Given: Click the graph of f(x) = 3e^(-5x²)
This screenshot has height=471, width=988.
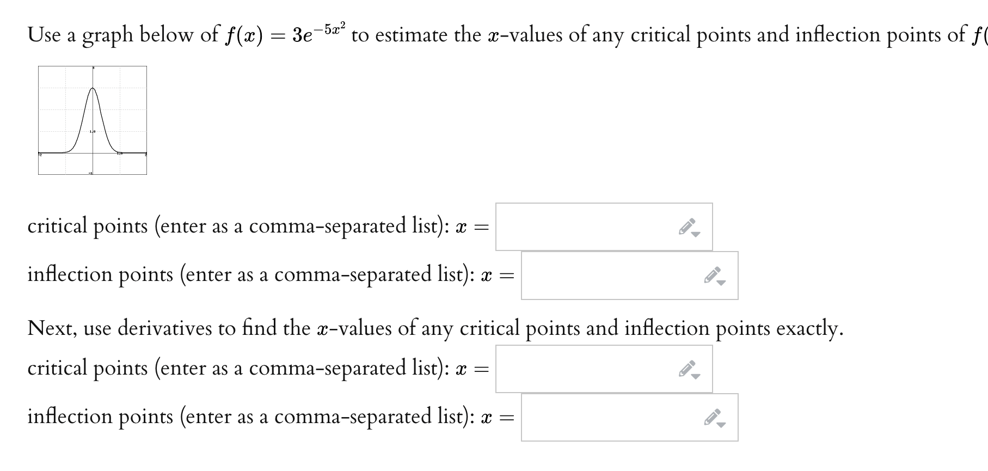Looking at the screenshot, I should (93, 120).
